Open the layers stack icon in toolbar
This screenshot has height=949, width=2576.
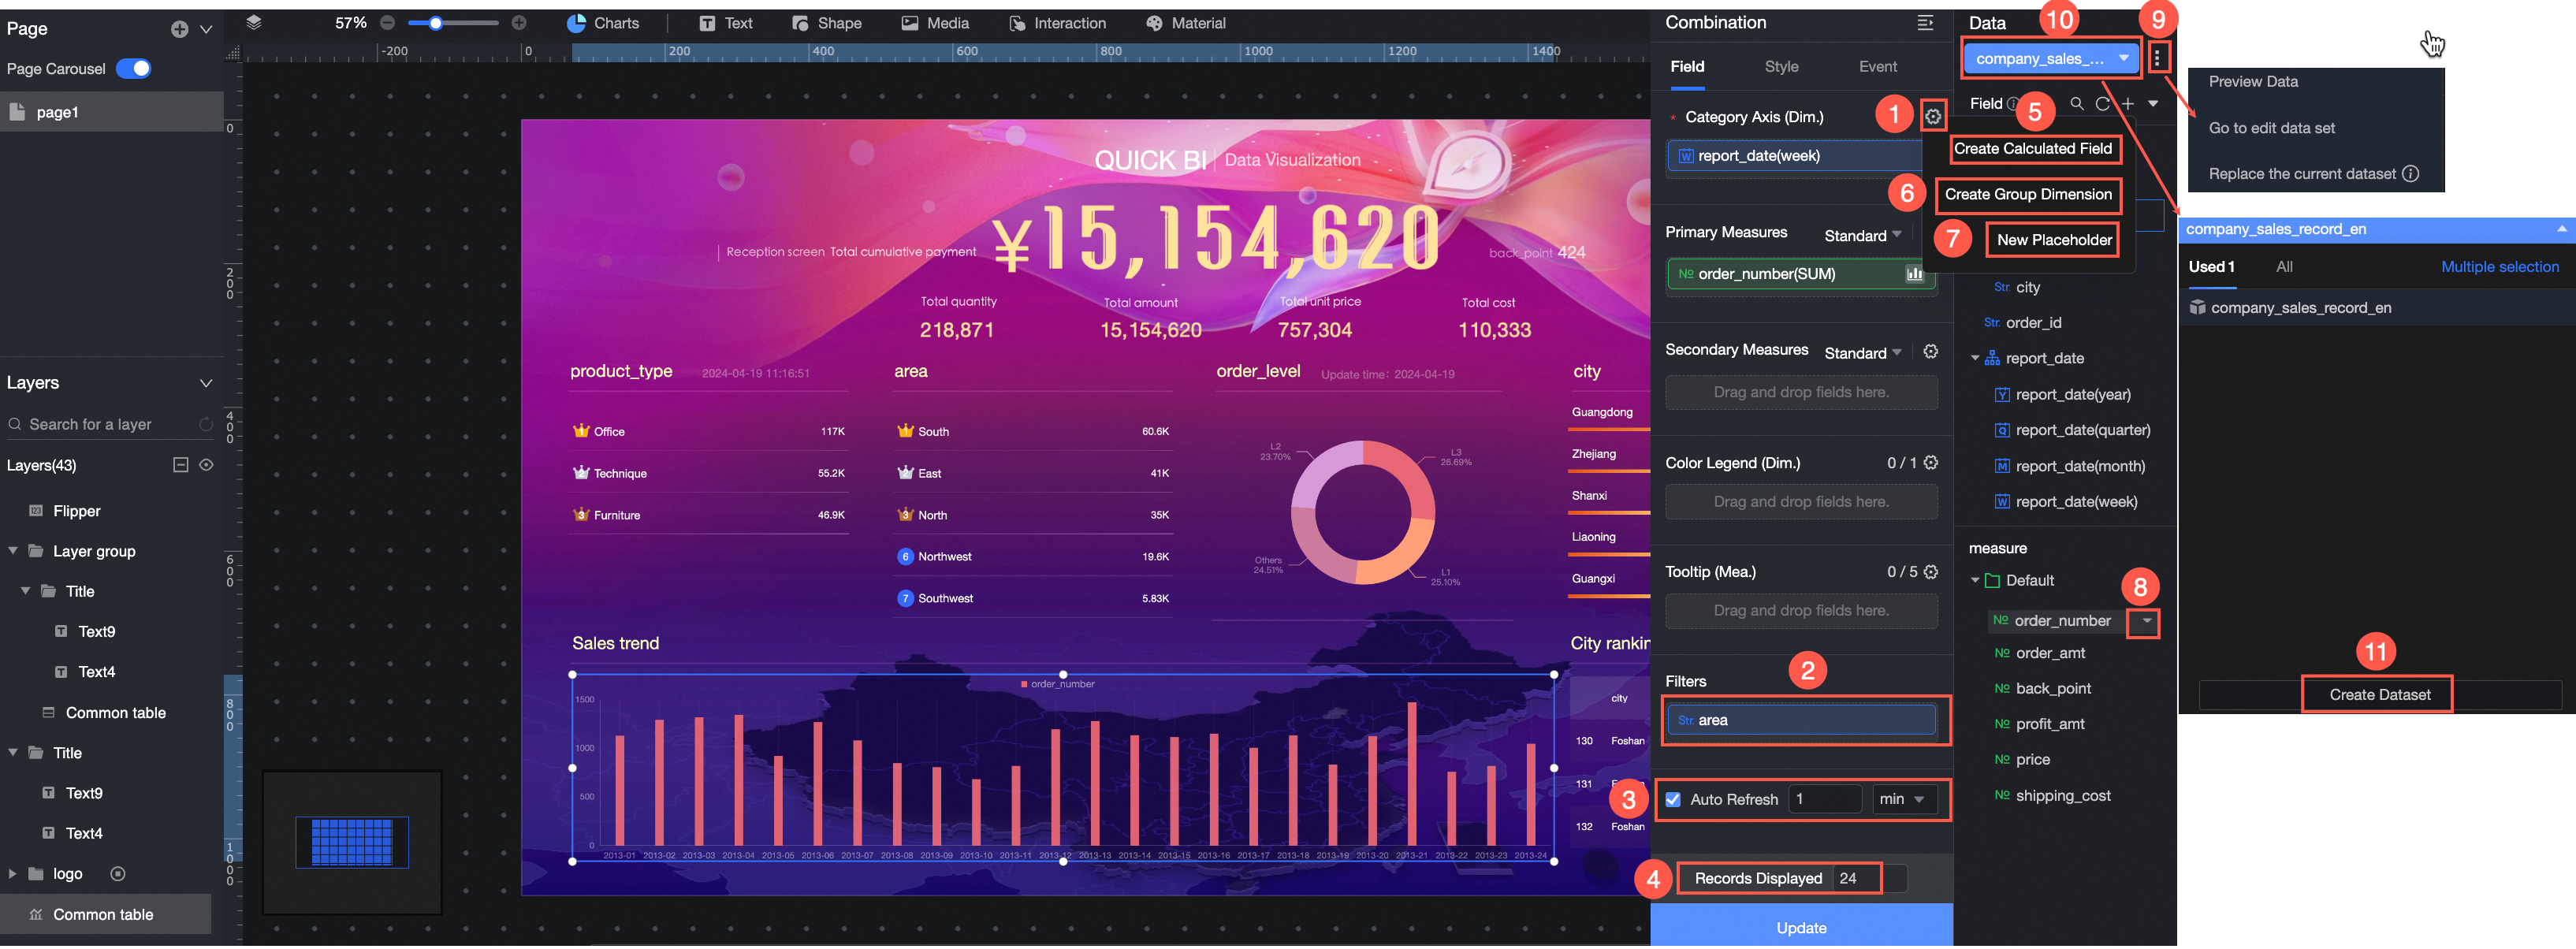click(x=254, y=22)
